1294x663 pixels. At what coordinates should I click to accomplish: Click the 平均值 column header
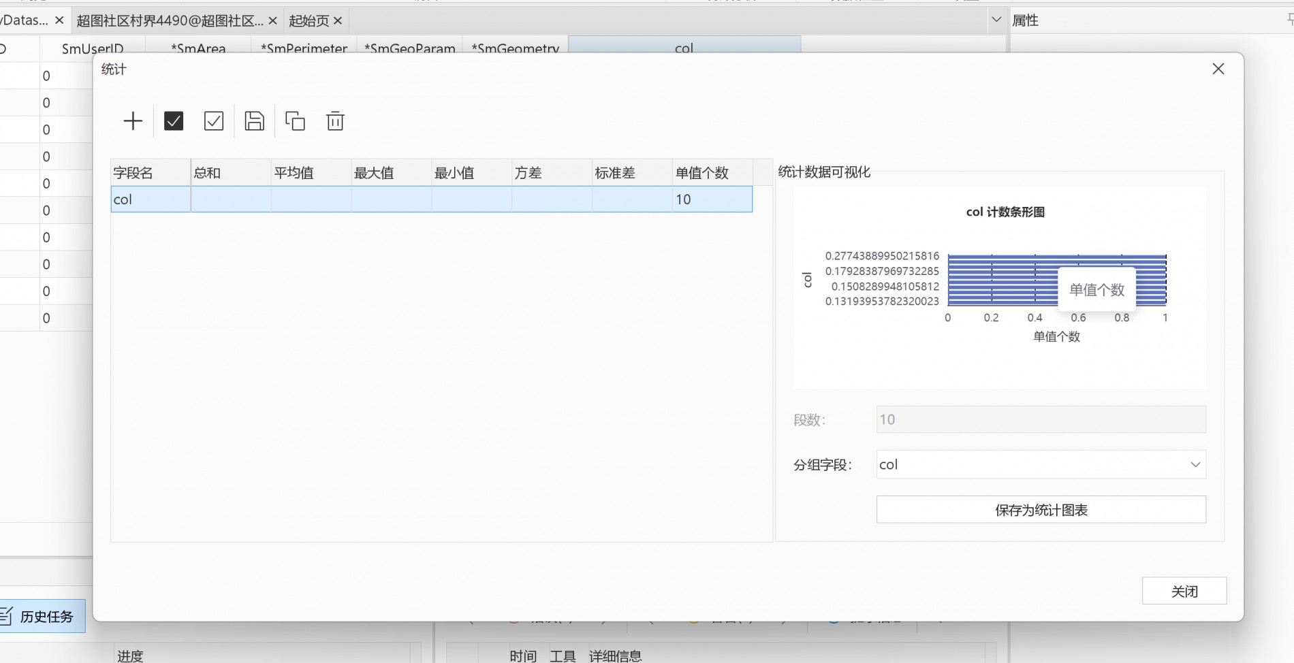(x=311, y=173)
